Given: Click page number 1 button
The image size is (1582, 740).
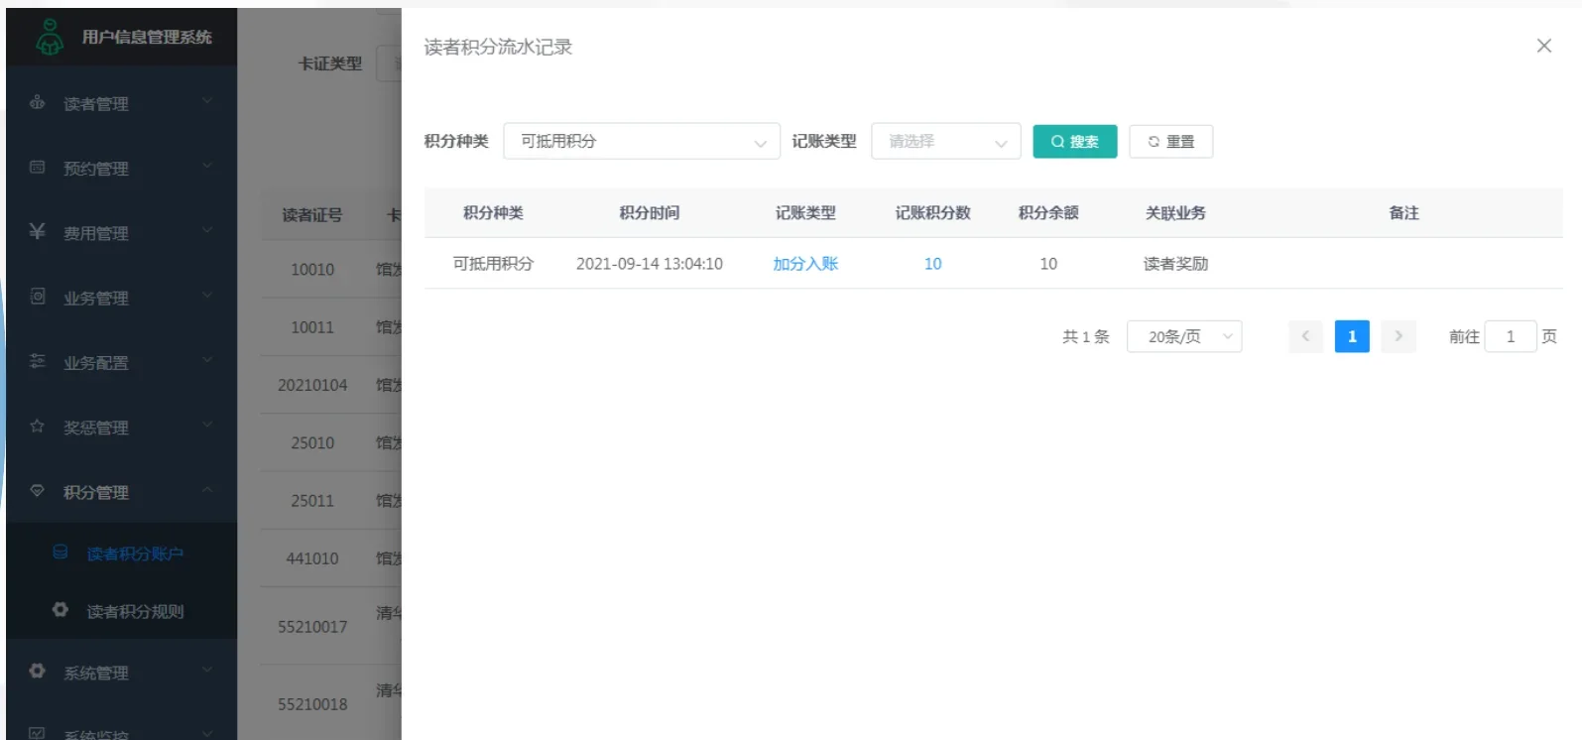Looking at the screenshot, I should [1352, 336].
